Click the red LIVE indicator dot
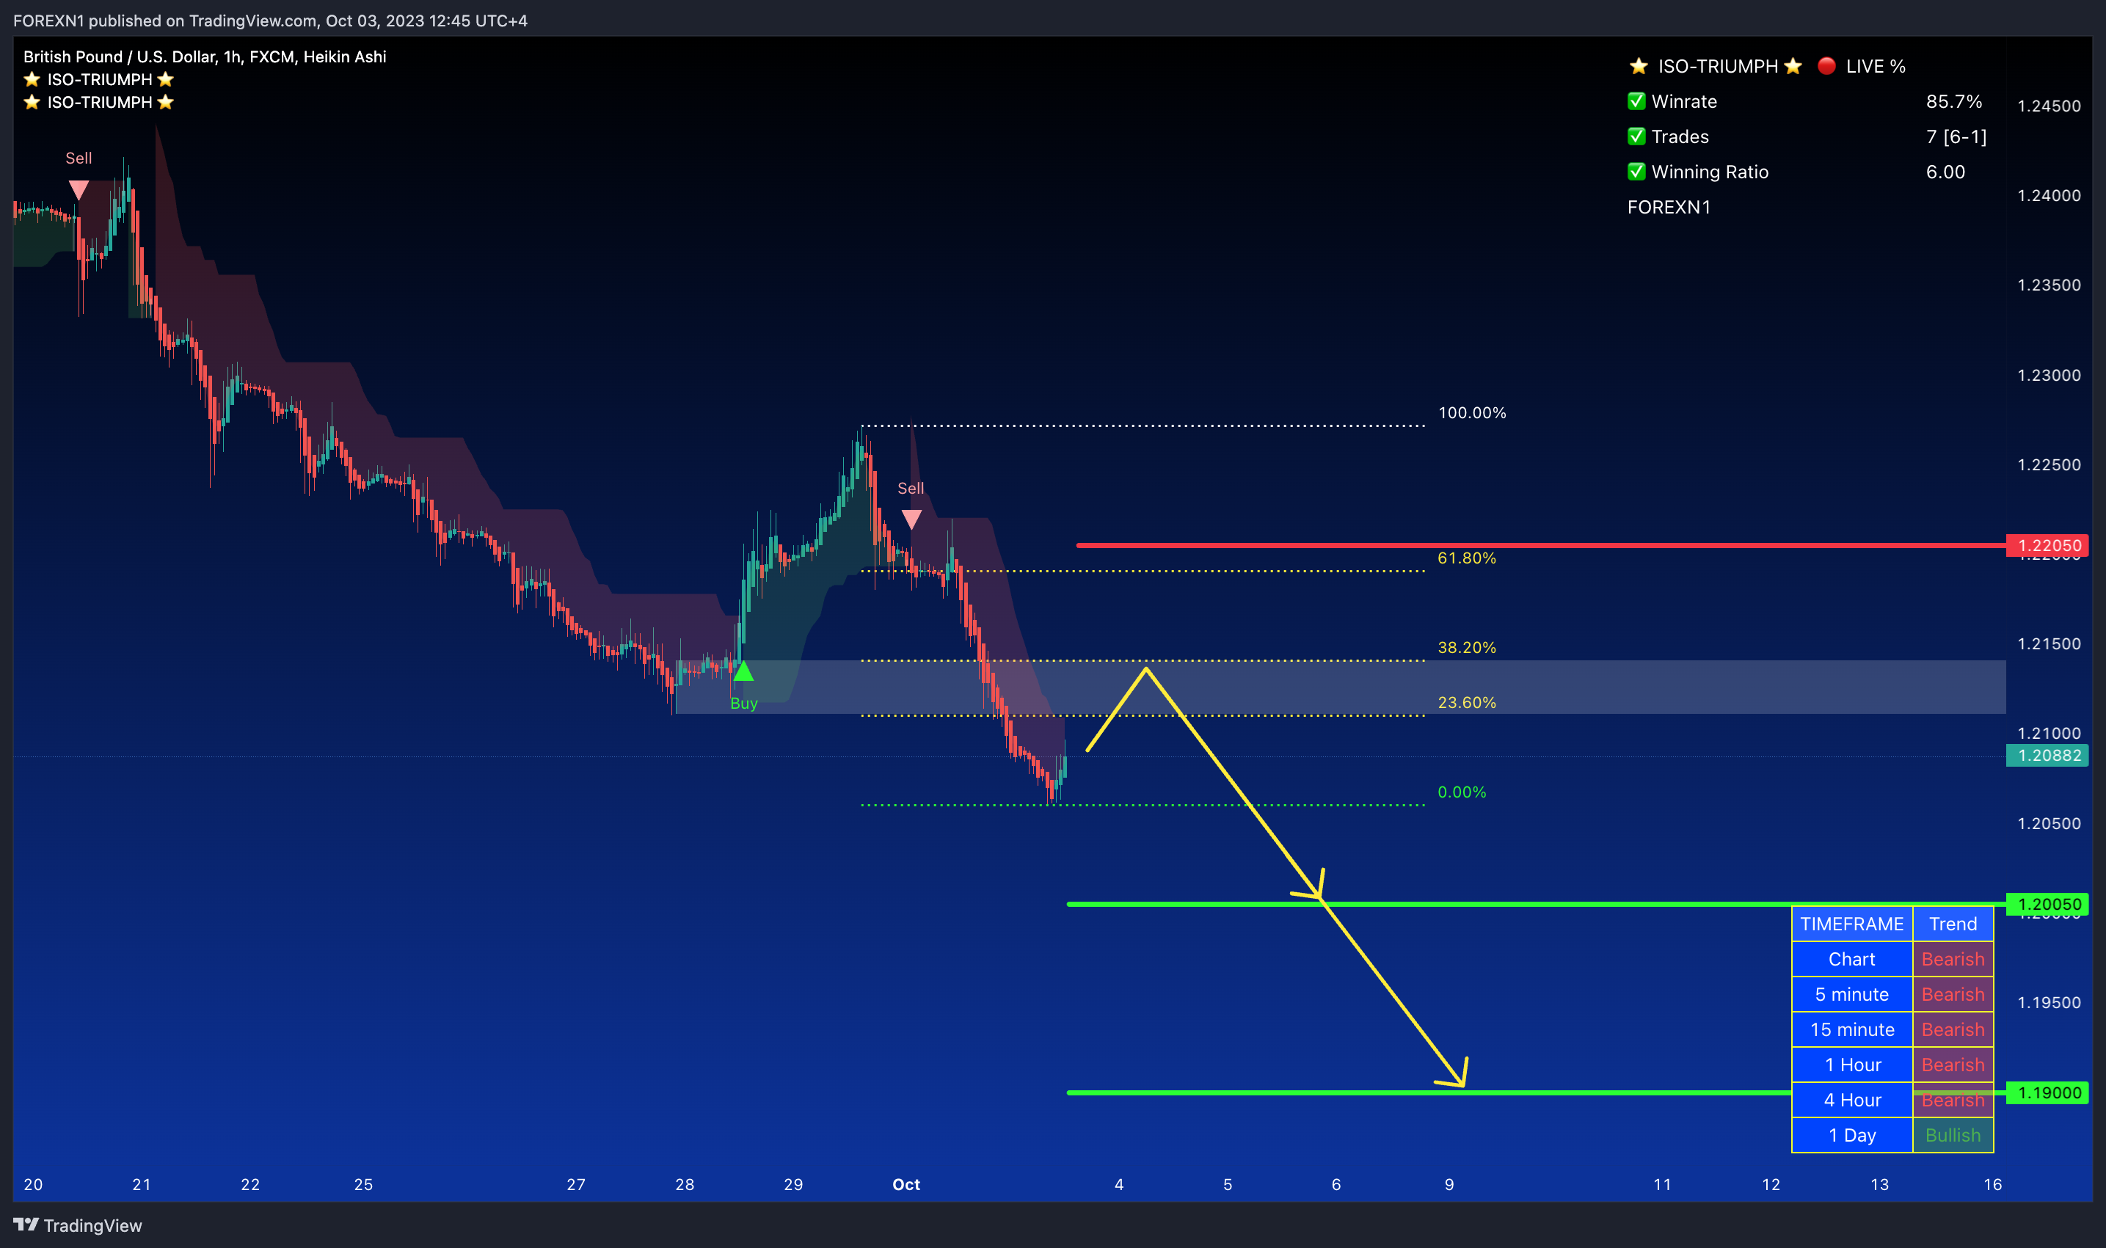The image size is (2106, 1248). coord(1826,65)
